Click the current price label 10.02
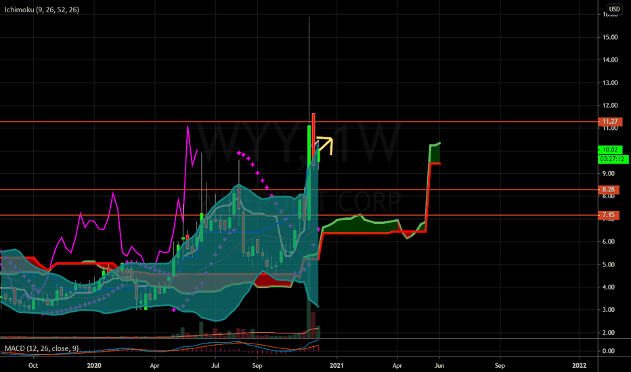The height and width of the screenshot is (372, 631). point(610,149)
